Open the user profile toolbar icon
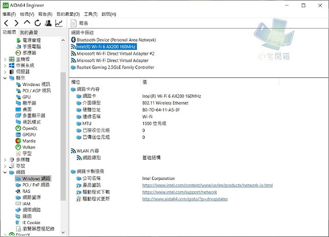329x237 pixels. point(48,23)
